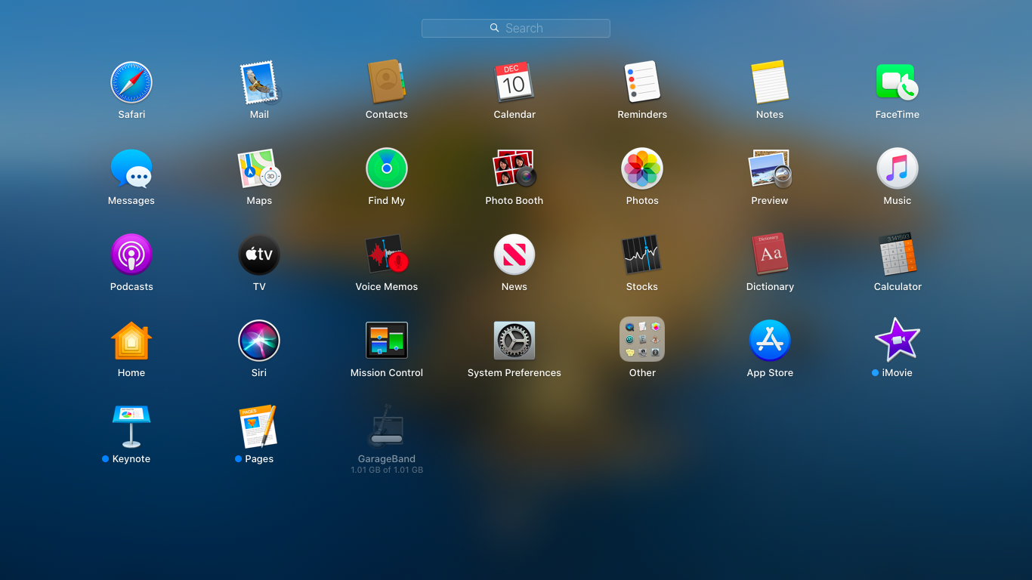1032x580 pixels.
Task: Open the Messages app
Action: point(131,168)
